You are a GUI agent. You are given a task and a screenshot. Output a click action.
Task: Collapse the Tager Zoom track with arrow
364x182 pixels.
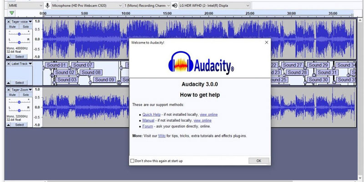click(8, 125)
